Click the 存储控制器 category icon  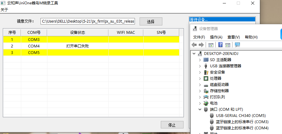click(x=206, y=91)
